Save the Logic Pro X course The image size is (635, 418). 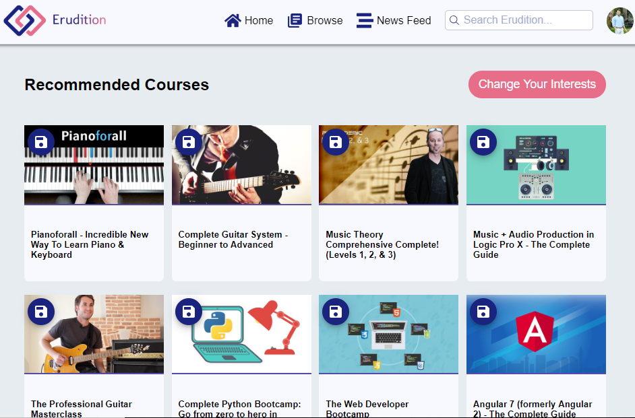[x=483, y=142]
